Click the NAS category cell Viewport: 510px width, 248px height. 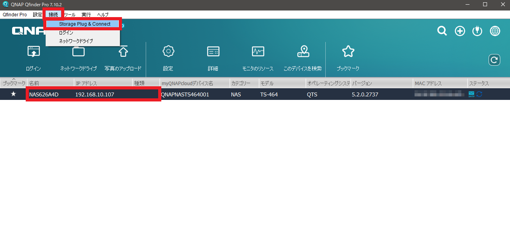pyautogui.click(x=236, y=94)
